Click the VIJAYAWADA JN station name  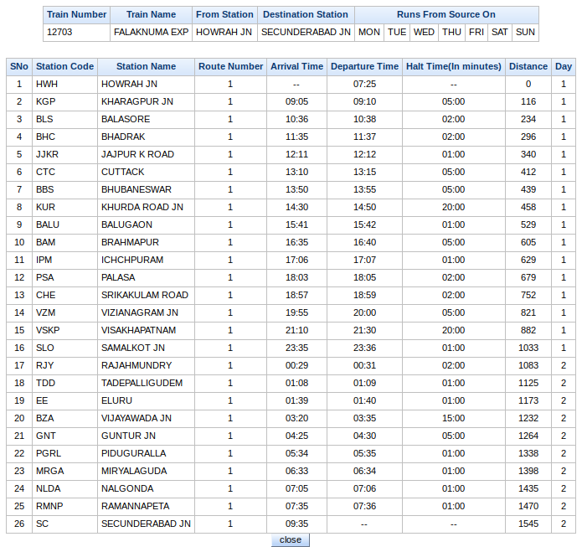136,418
